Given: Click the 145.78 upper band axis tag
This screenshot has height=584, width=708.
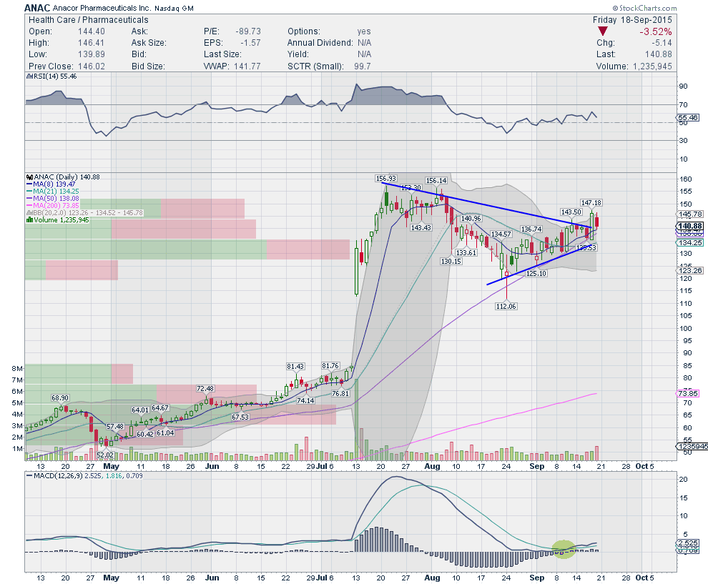Looking at the screenshot, I should (690, 214).
